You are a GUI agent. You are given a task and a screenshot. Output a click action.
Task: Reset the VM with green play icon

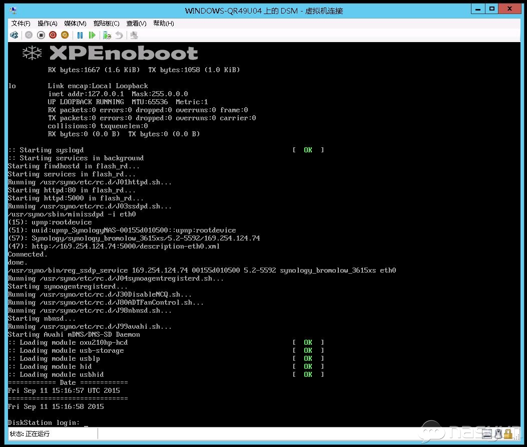pos(92,35)
